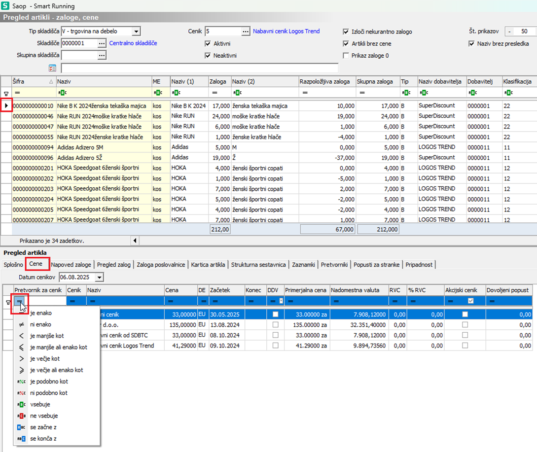Image resolution: width=537 pixels, height=452 pixels.
Task: Click the checklist icon beside the search field
Action: (x=53, y=68)
